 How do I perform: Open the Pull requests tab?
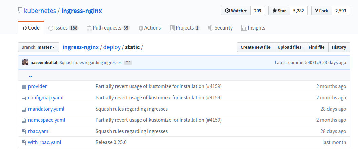[x=108, y=28]
